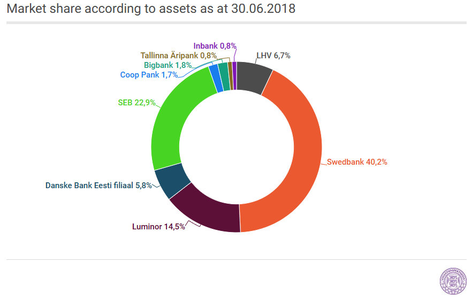
Task: Select the 'Bigbank 1,8%' label
Action: 168,65
